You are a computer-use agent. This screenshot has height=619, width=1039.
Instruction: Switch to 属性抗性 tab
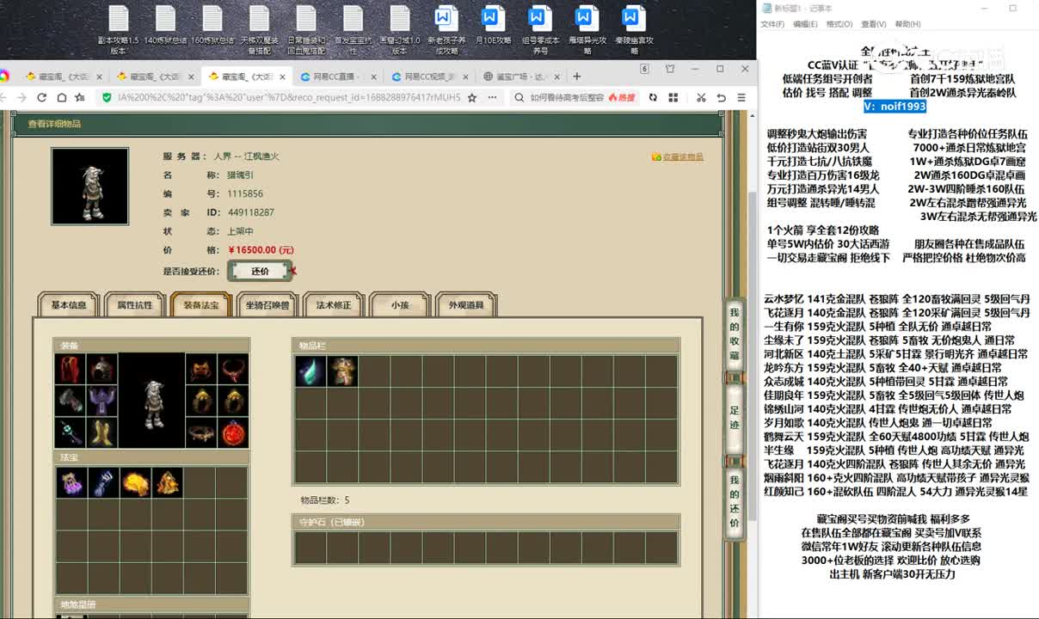click(134, 305)
